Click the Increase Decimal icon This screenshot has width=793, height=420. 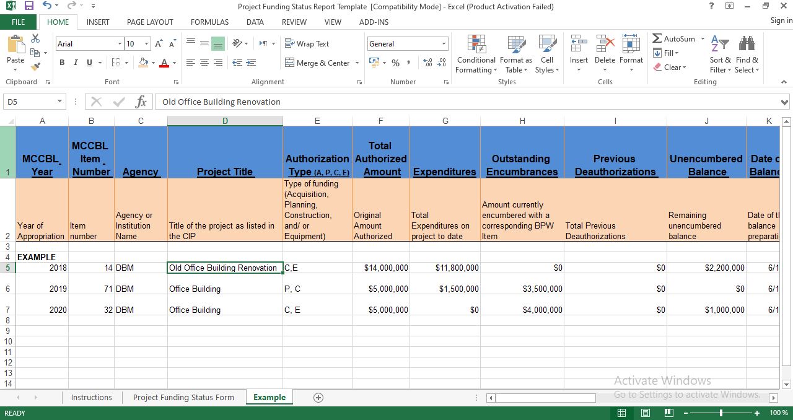pos(427,63)
